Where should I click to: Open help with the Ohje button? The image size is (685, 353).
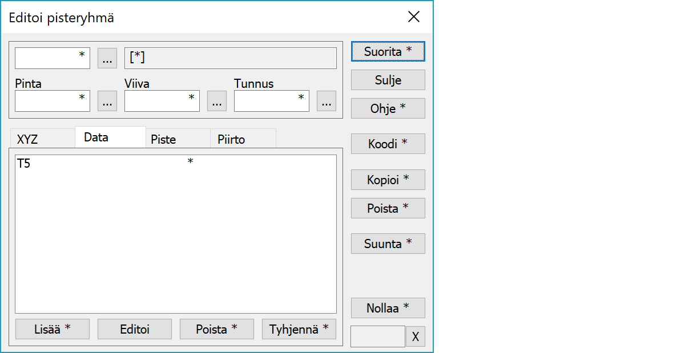pos(388,108)
